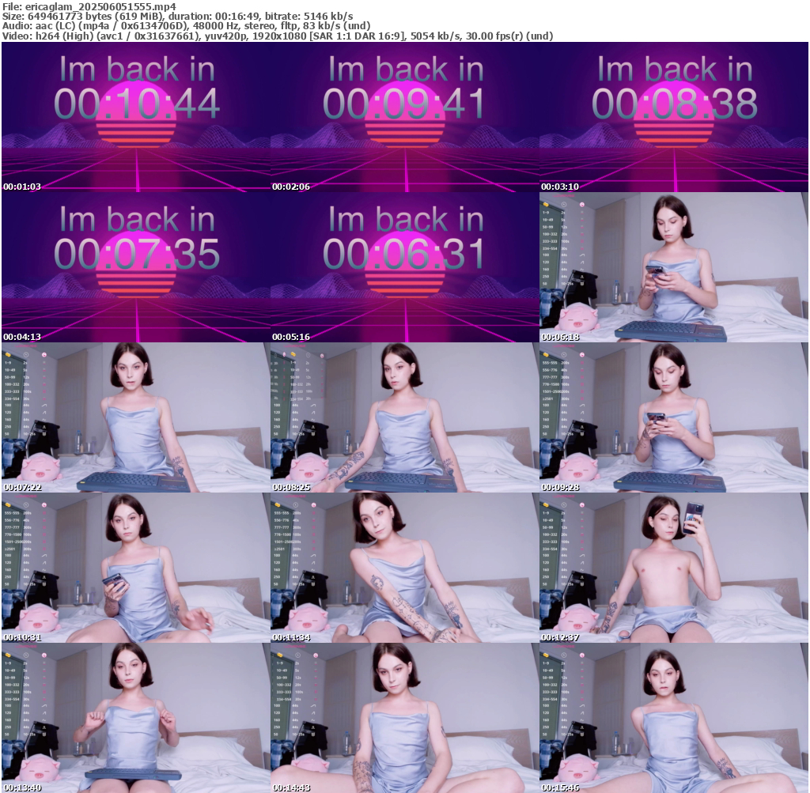This screenshot has height=793, width=810.
Task: Open the thumbnail timestamped 00:09:28
Action: (x=674, y=417)
